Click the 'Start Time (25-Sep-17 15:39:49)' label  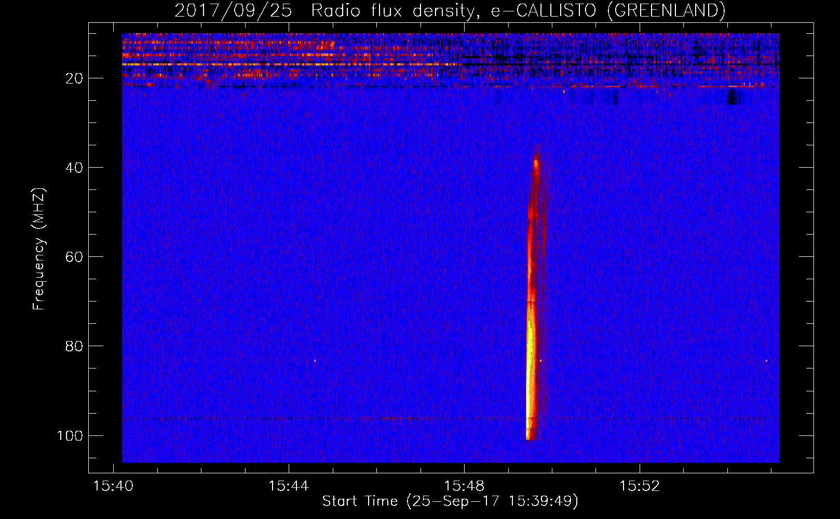pos(450,501)
